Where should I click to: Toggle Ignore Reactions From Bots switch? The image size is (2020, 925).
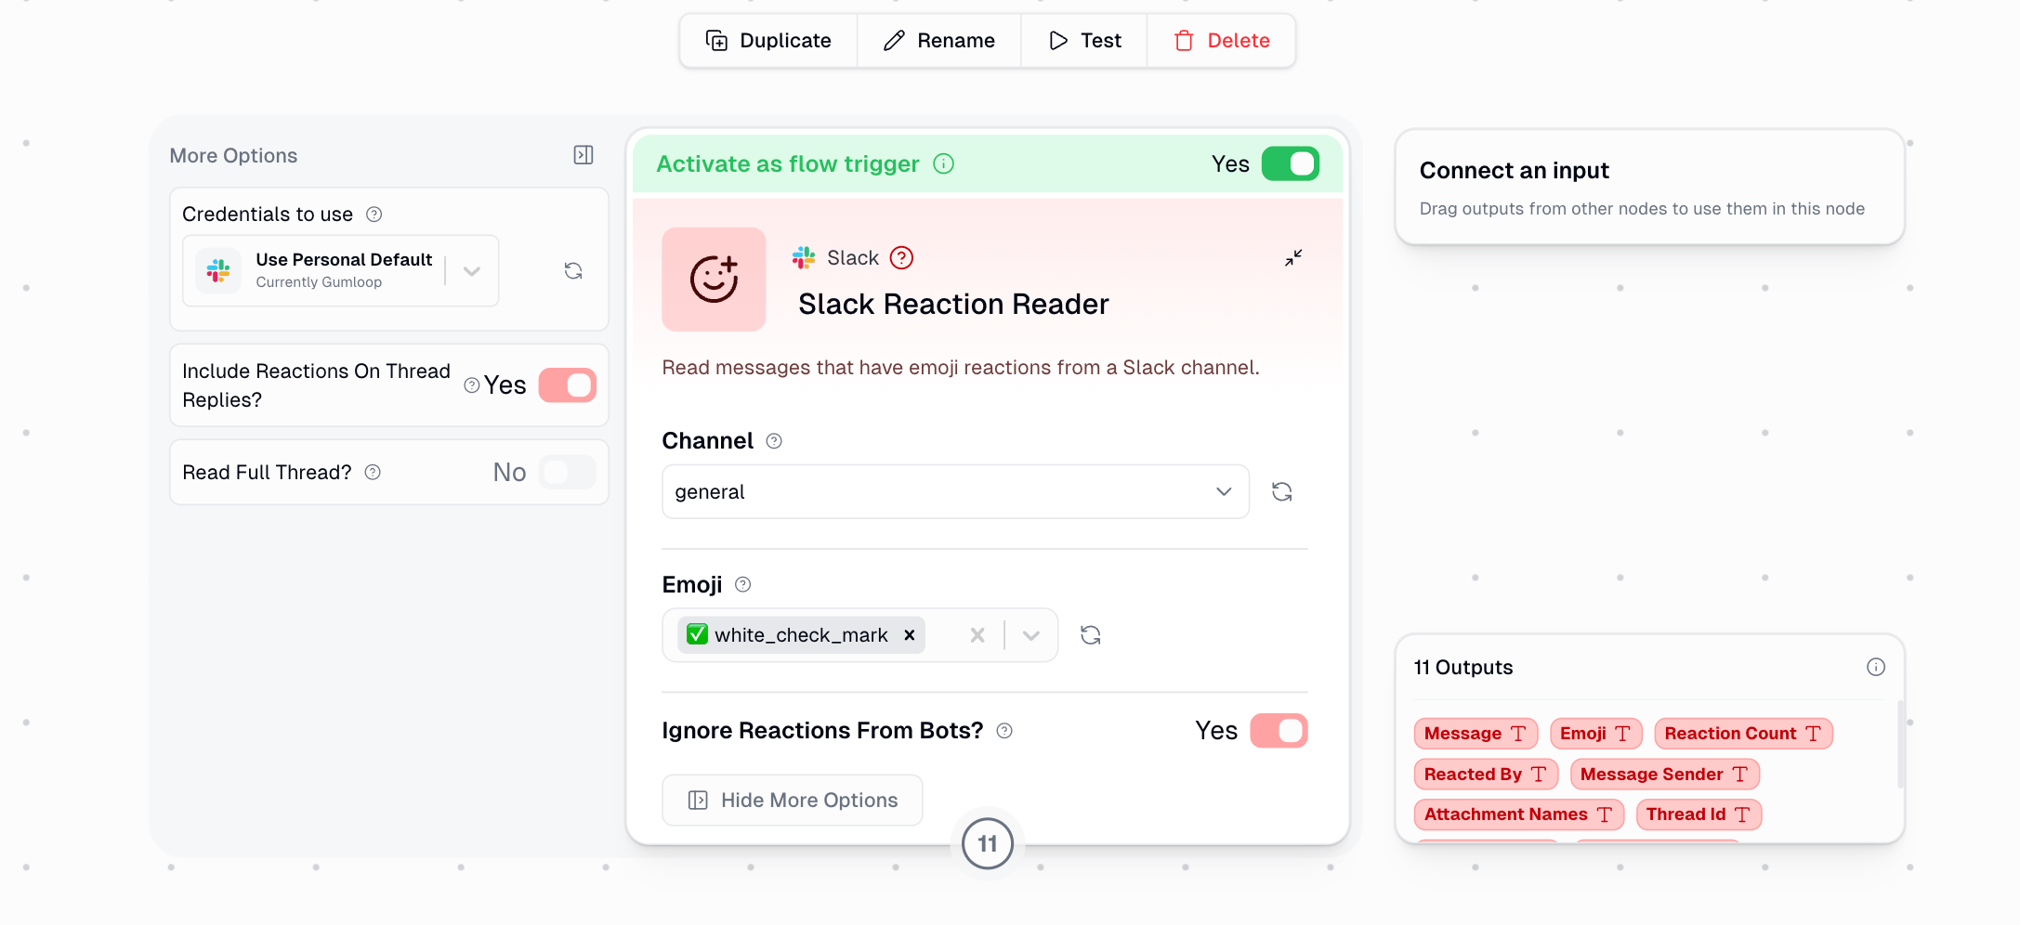[1279, 731]
